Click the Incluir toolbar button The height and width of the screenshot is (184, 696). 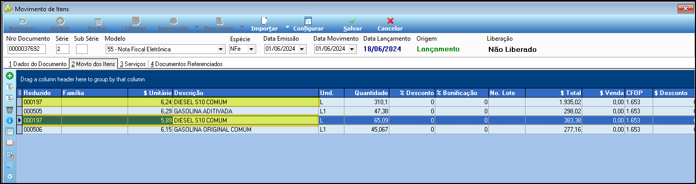pyautogui.click(x=60, y=24)
